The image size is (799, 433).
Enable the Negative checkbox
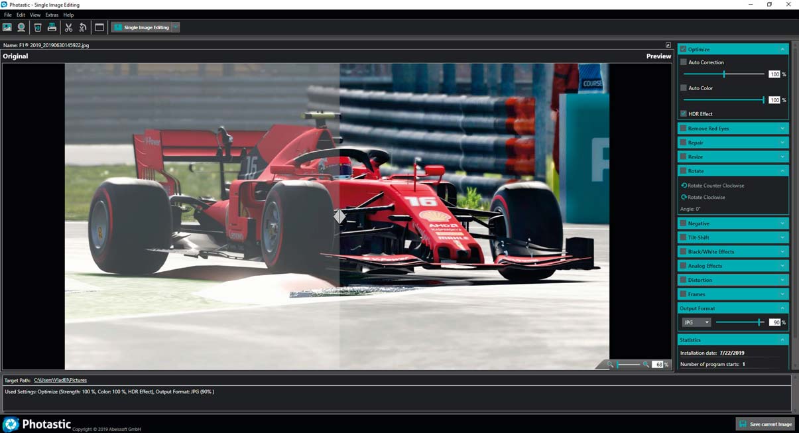click(x=683, y=223)
